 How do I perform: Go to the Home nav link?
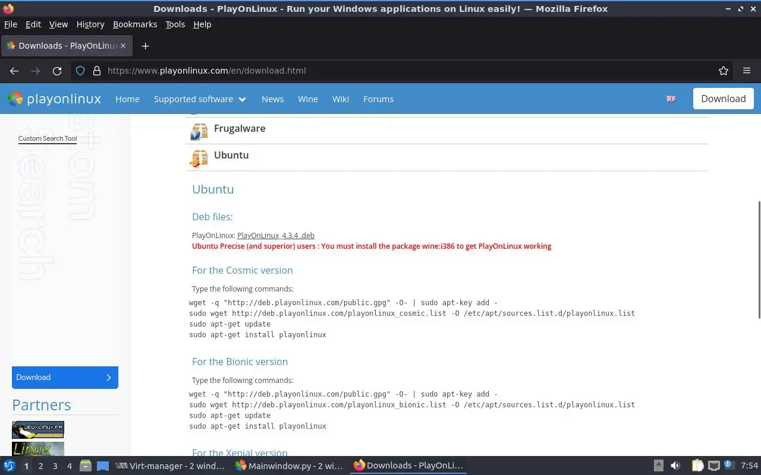point(127,99)
